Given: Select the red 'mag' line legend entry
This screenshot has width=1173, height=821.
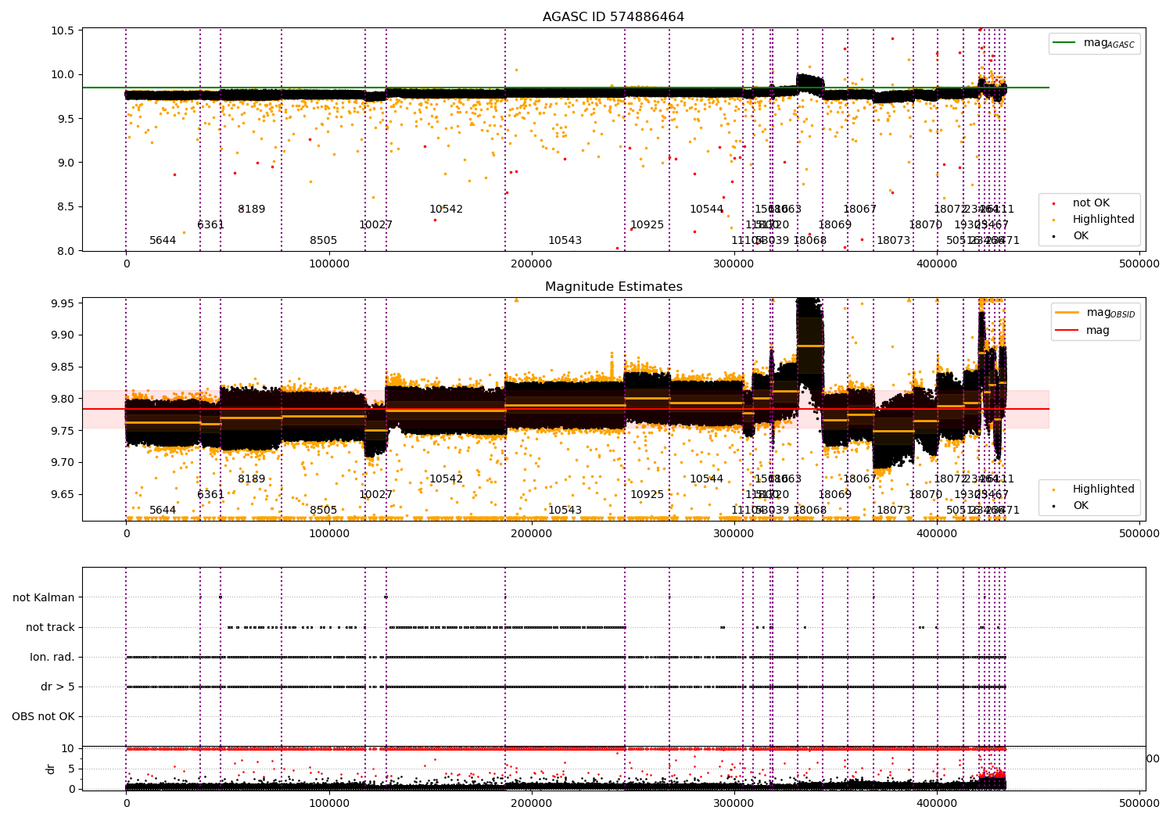Looking at the screenshot, I should tap(1083, 331).
